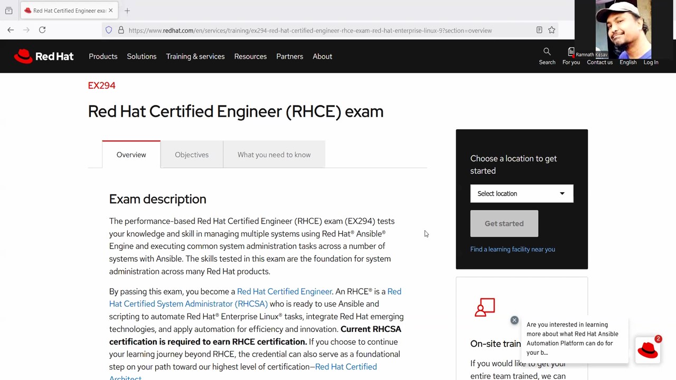
Task: Click the Red Hat Certified Engineer (RHCE) exam title
Action: (236, 111)
